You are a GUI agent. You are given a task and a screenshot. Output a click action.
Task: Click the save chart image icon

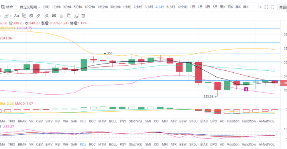click(76, 16)
